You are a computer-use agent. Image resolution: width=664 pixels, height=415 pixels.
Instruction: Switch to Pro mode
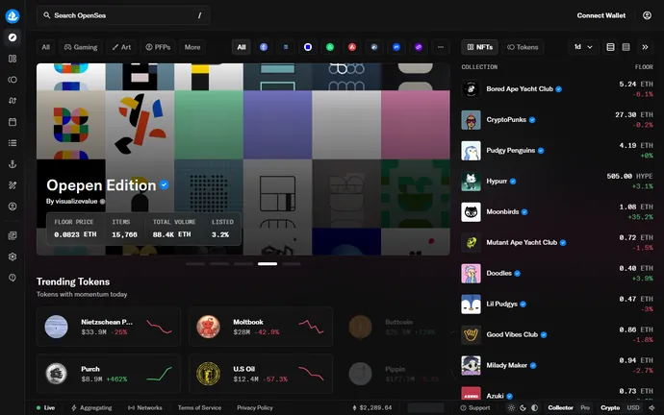tap(585, 408)
